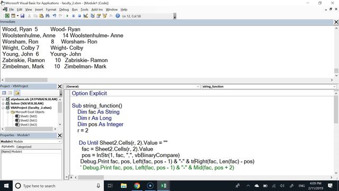Open the View menu
339x191 pixels.
click(29, 10)
